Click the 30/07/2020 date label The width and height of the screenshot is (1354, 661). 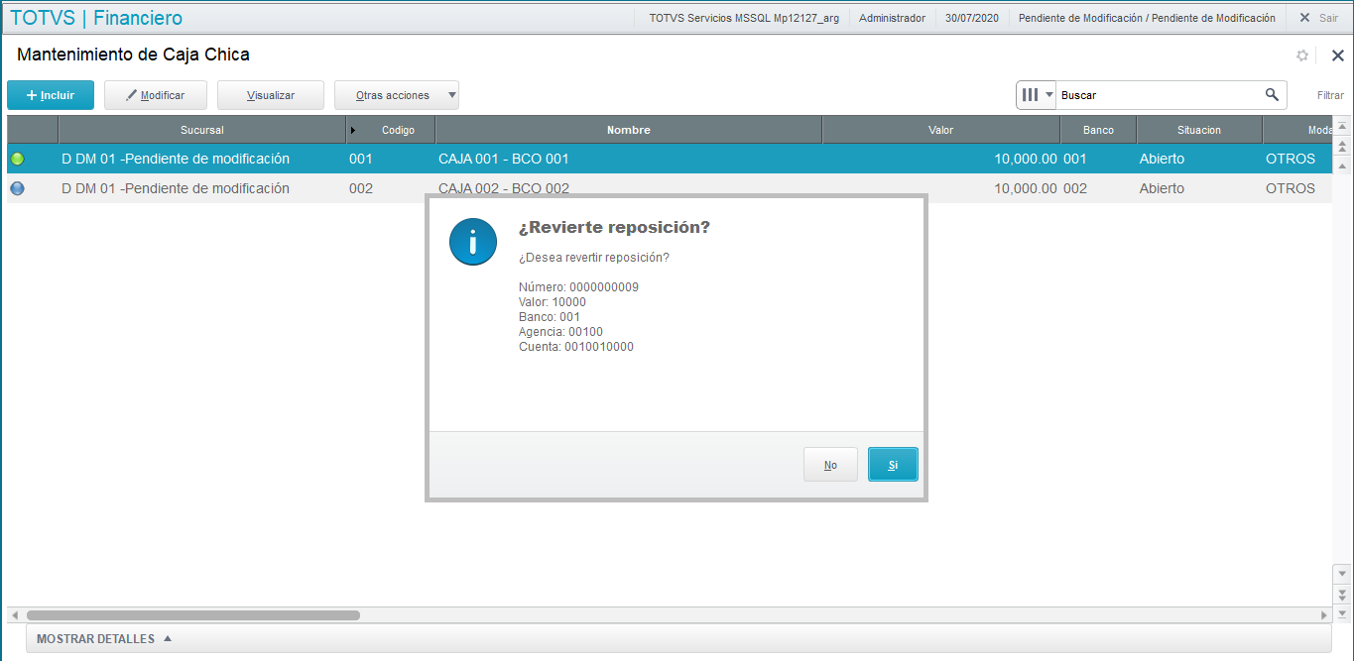(972, 18)
